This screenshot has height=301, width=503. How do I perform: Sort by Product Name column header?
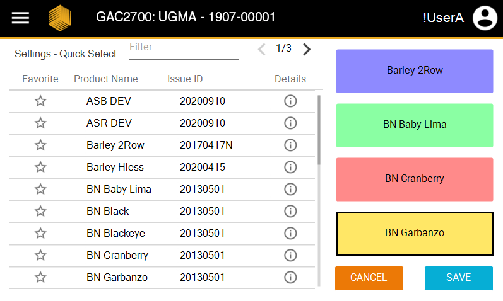coord(105,79)
